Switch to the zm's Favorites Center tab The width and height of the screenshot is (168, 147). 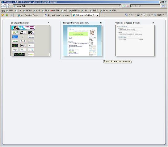pyautogui.click(x=30, y=15)
